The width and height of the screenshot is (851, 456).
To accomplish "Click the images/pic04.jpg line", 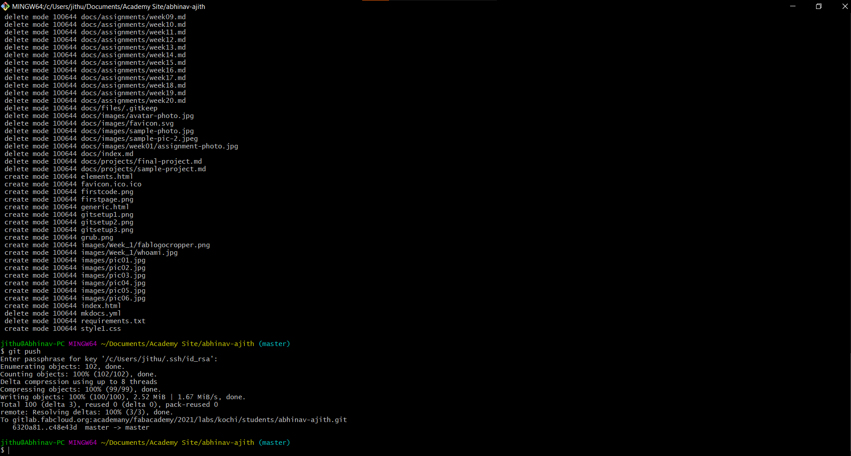I will pyautogui.click(x=75, y=283).
